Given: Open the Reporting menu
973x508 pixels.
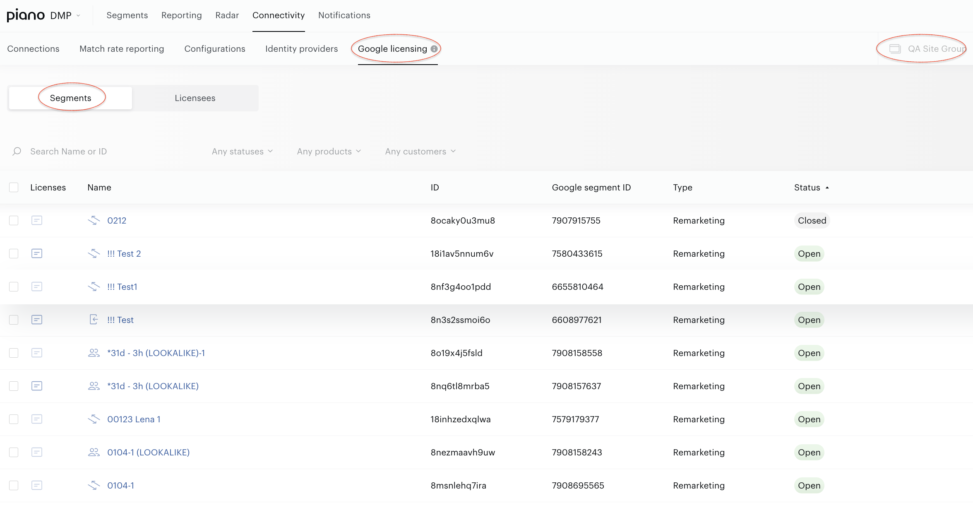Looking at the screenshot, I should coord(182,15).
